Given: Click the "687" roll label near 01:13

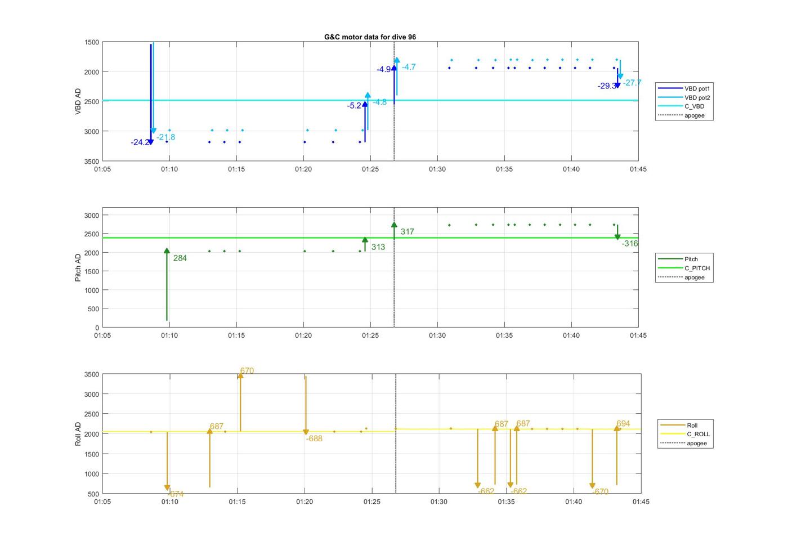Looking at the screenshot, I should point(217,426).
